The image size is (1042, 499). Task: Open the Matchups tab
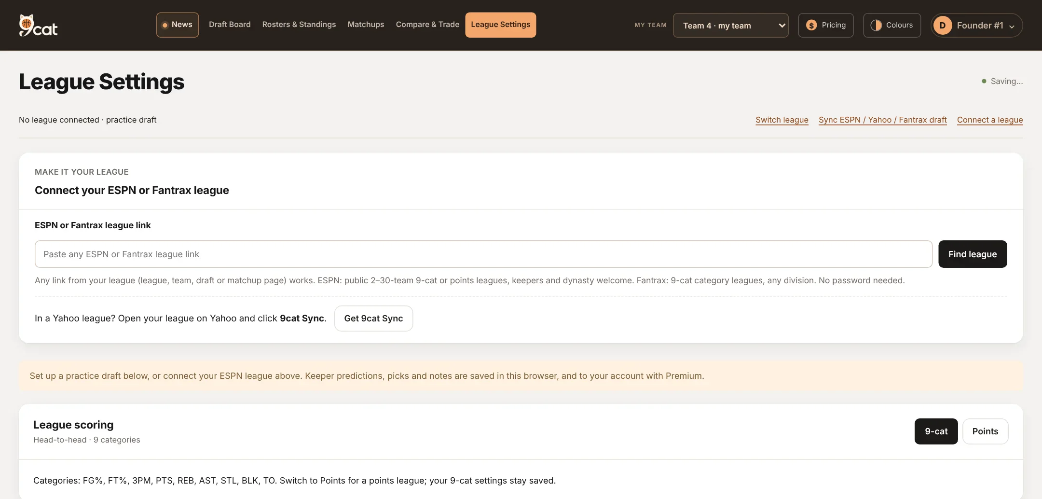(x=366, y=25)
